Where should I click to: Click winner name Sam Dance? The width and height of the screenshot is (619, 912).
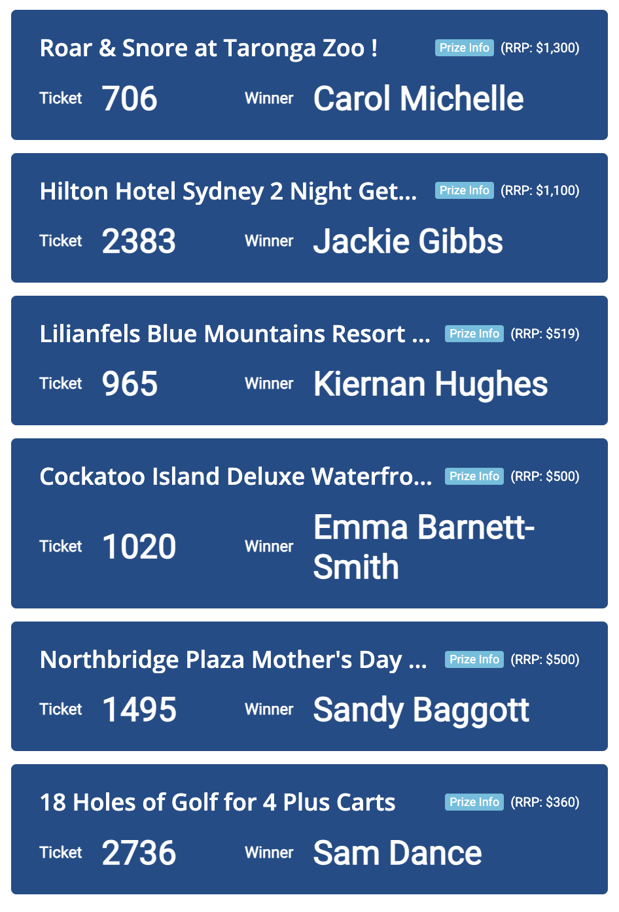pyautogui.click(x=397, y=853)
